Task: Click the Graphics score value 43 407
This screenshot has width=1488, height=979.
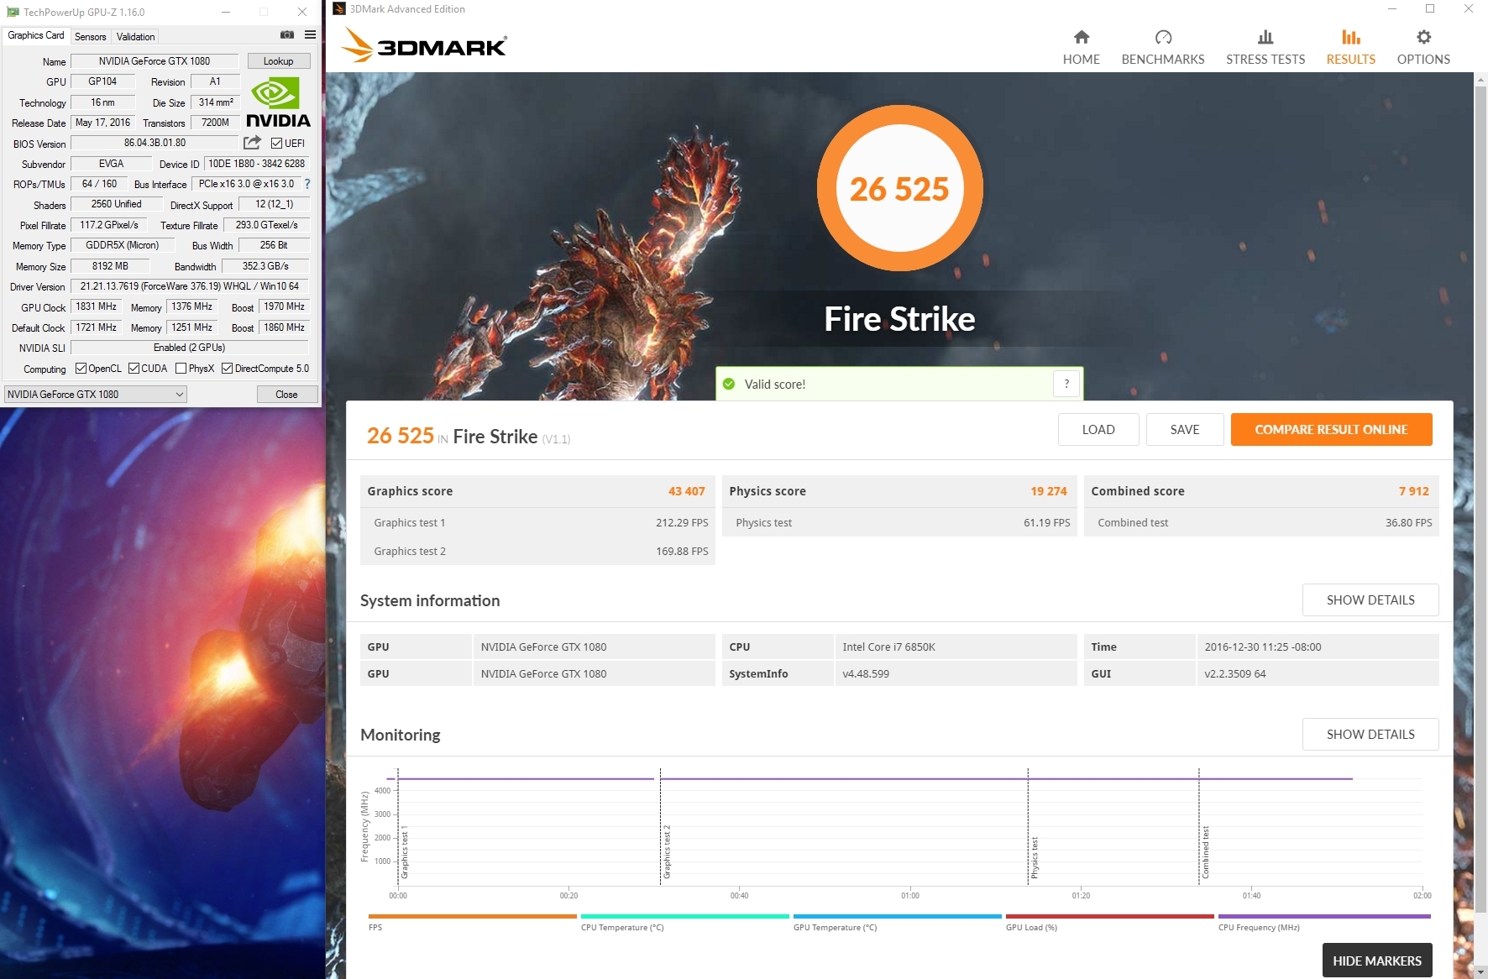Action: click(686, 491)
